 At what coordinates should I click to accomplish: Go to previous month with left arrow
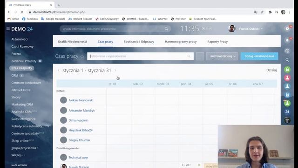coord(59,70)
